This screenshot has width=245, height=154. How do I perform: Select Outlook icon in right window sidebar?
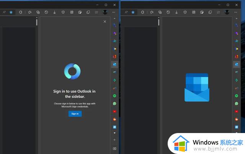[x=237, y=64]
